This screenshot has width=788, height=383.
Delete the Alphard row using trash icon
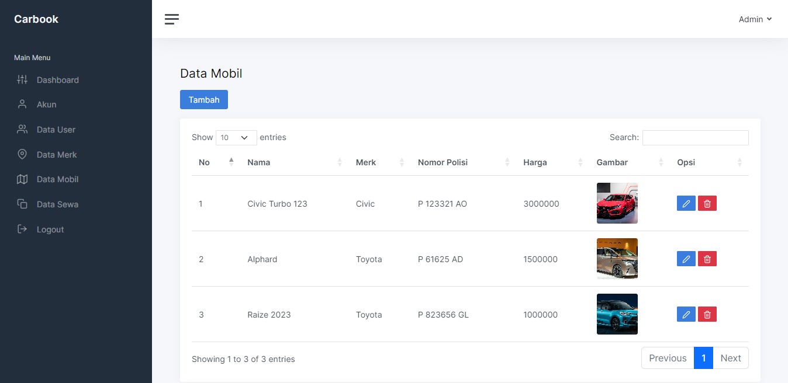[707, 259]
